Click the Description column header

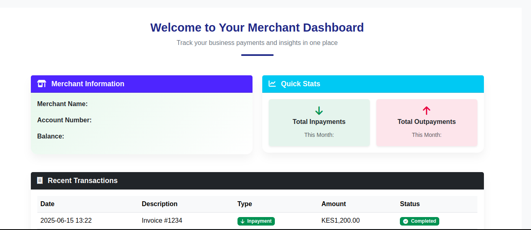point(160,204)
